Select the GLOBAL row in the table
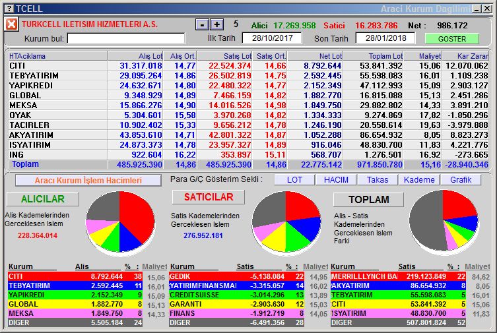This screenshot has width=497, height=333. click(x=248, y=95)
